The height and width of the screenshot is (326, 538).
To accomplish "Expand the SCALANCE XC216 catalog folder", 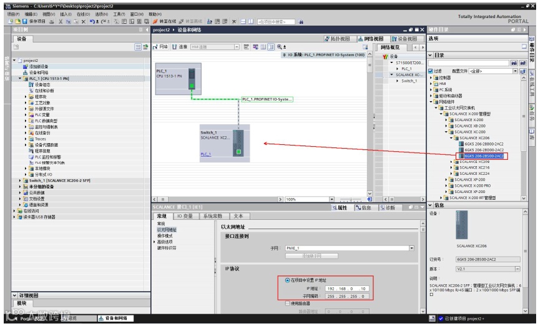I will [x=451, y=167].
